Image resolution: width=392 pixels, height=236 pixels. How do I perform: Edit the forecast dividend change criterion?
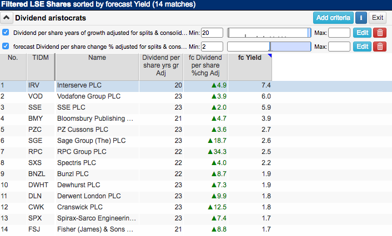pos(362,47)
